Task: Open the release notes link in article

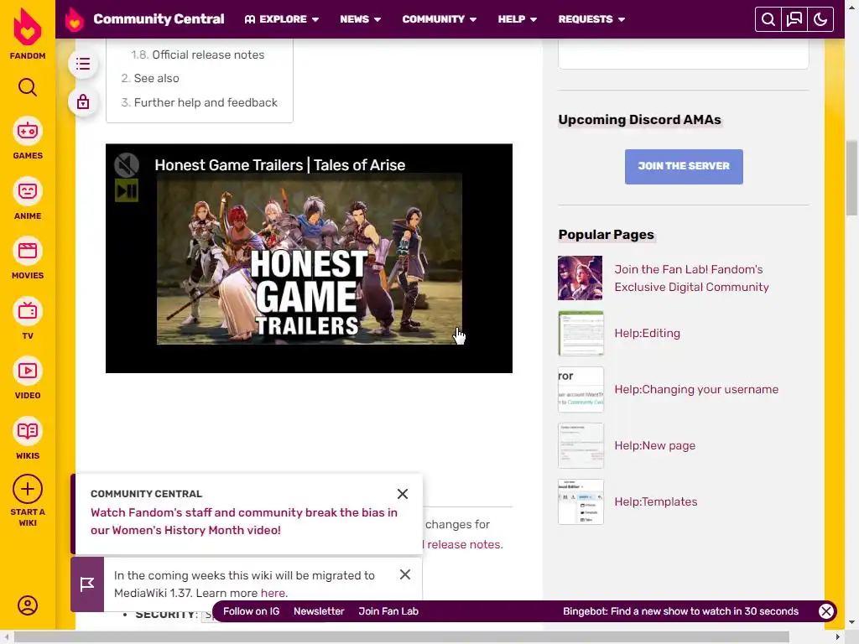Action: click(x=465, y=544)
